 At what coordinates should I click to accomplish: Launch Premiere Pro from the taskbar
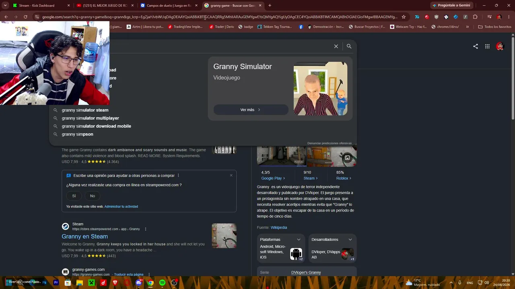pyautogui.click(x=56, y=283)
